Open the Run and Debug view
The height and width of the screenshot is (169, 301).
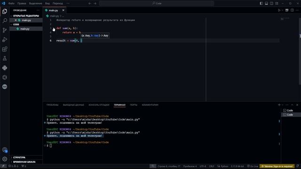tap(5, 39)
